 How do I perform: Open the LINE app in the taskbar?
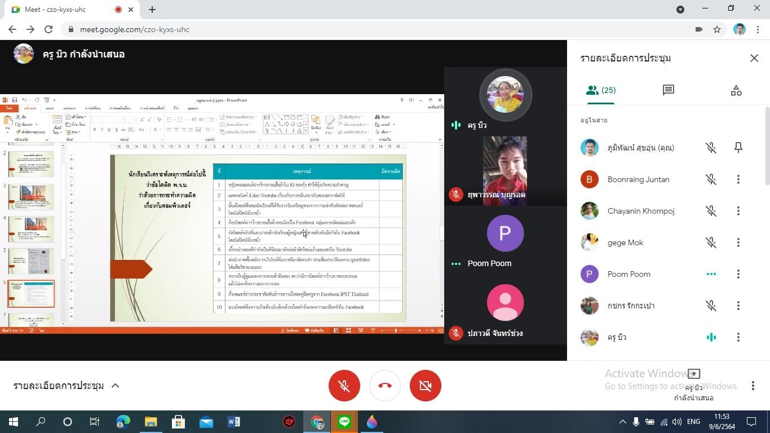[344, 422]
